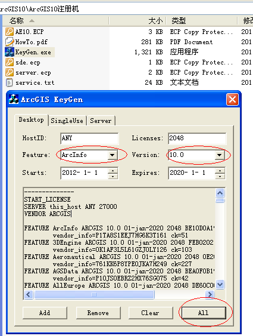Click the sde.ecp key file icon
The height and width of the screenshot is (336, 253).
[x=10, y=62]
